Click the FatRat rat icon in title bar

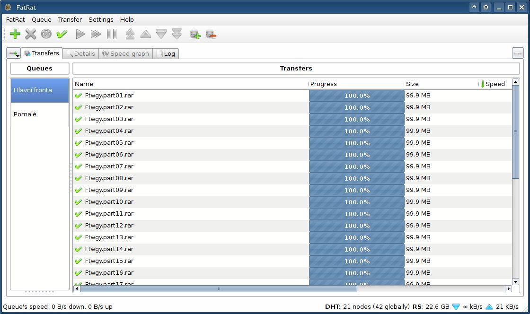tap(8, 7)
